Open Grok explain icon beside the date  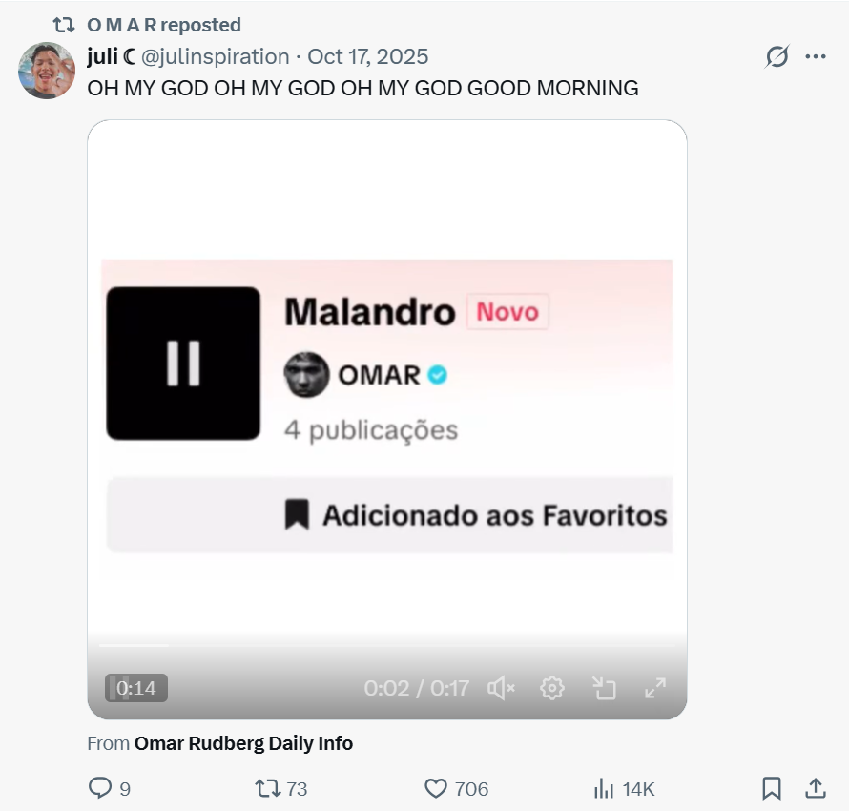point(777,56)
